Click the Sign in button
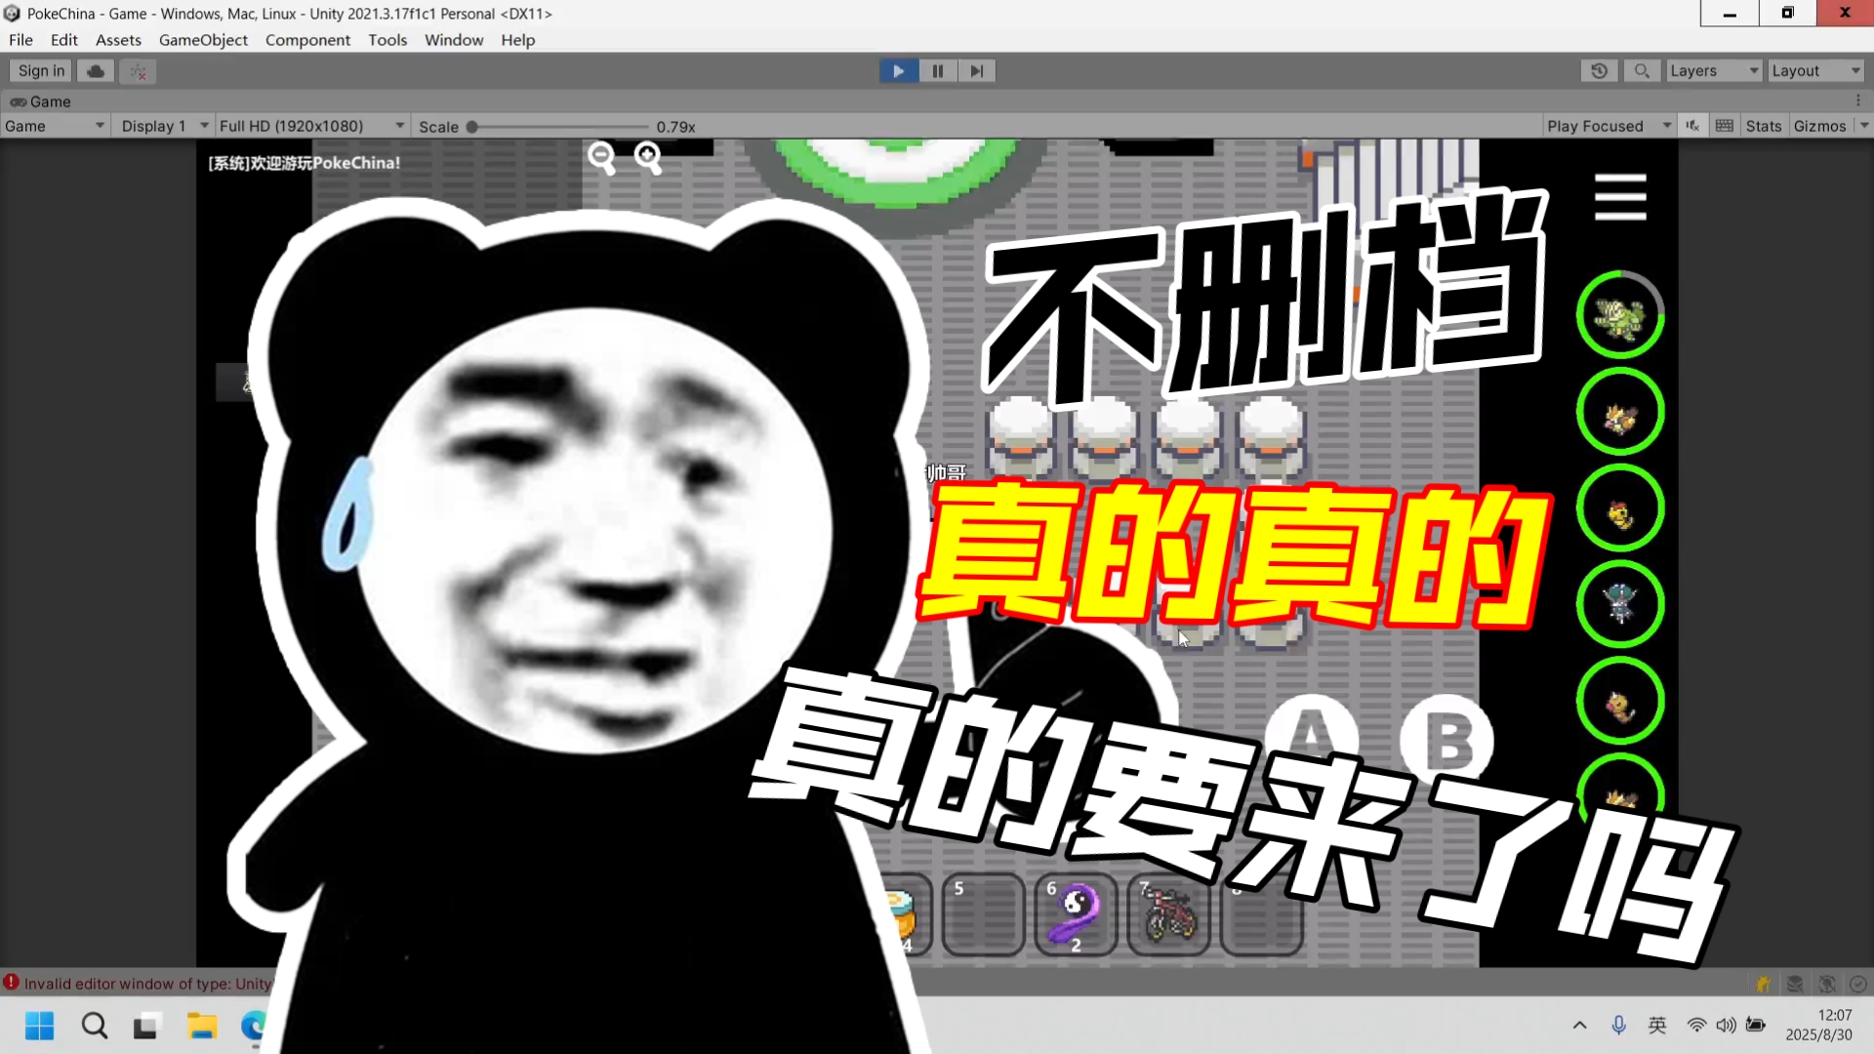1874x1054 pixels. pyautogui.click(x=41, y=70)
